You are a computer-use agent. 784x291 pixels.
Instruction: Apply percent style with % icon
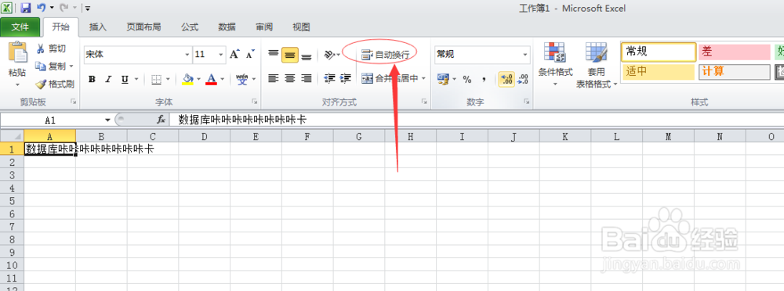coord(467,79)
